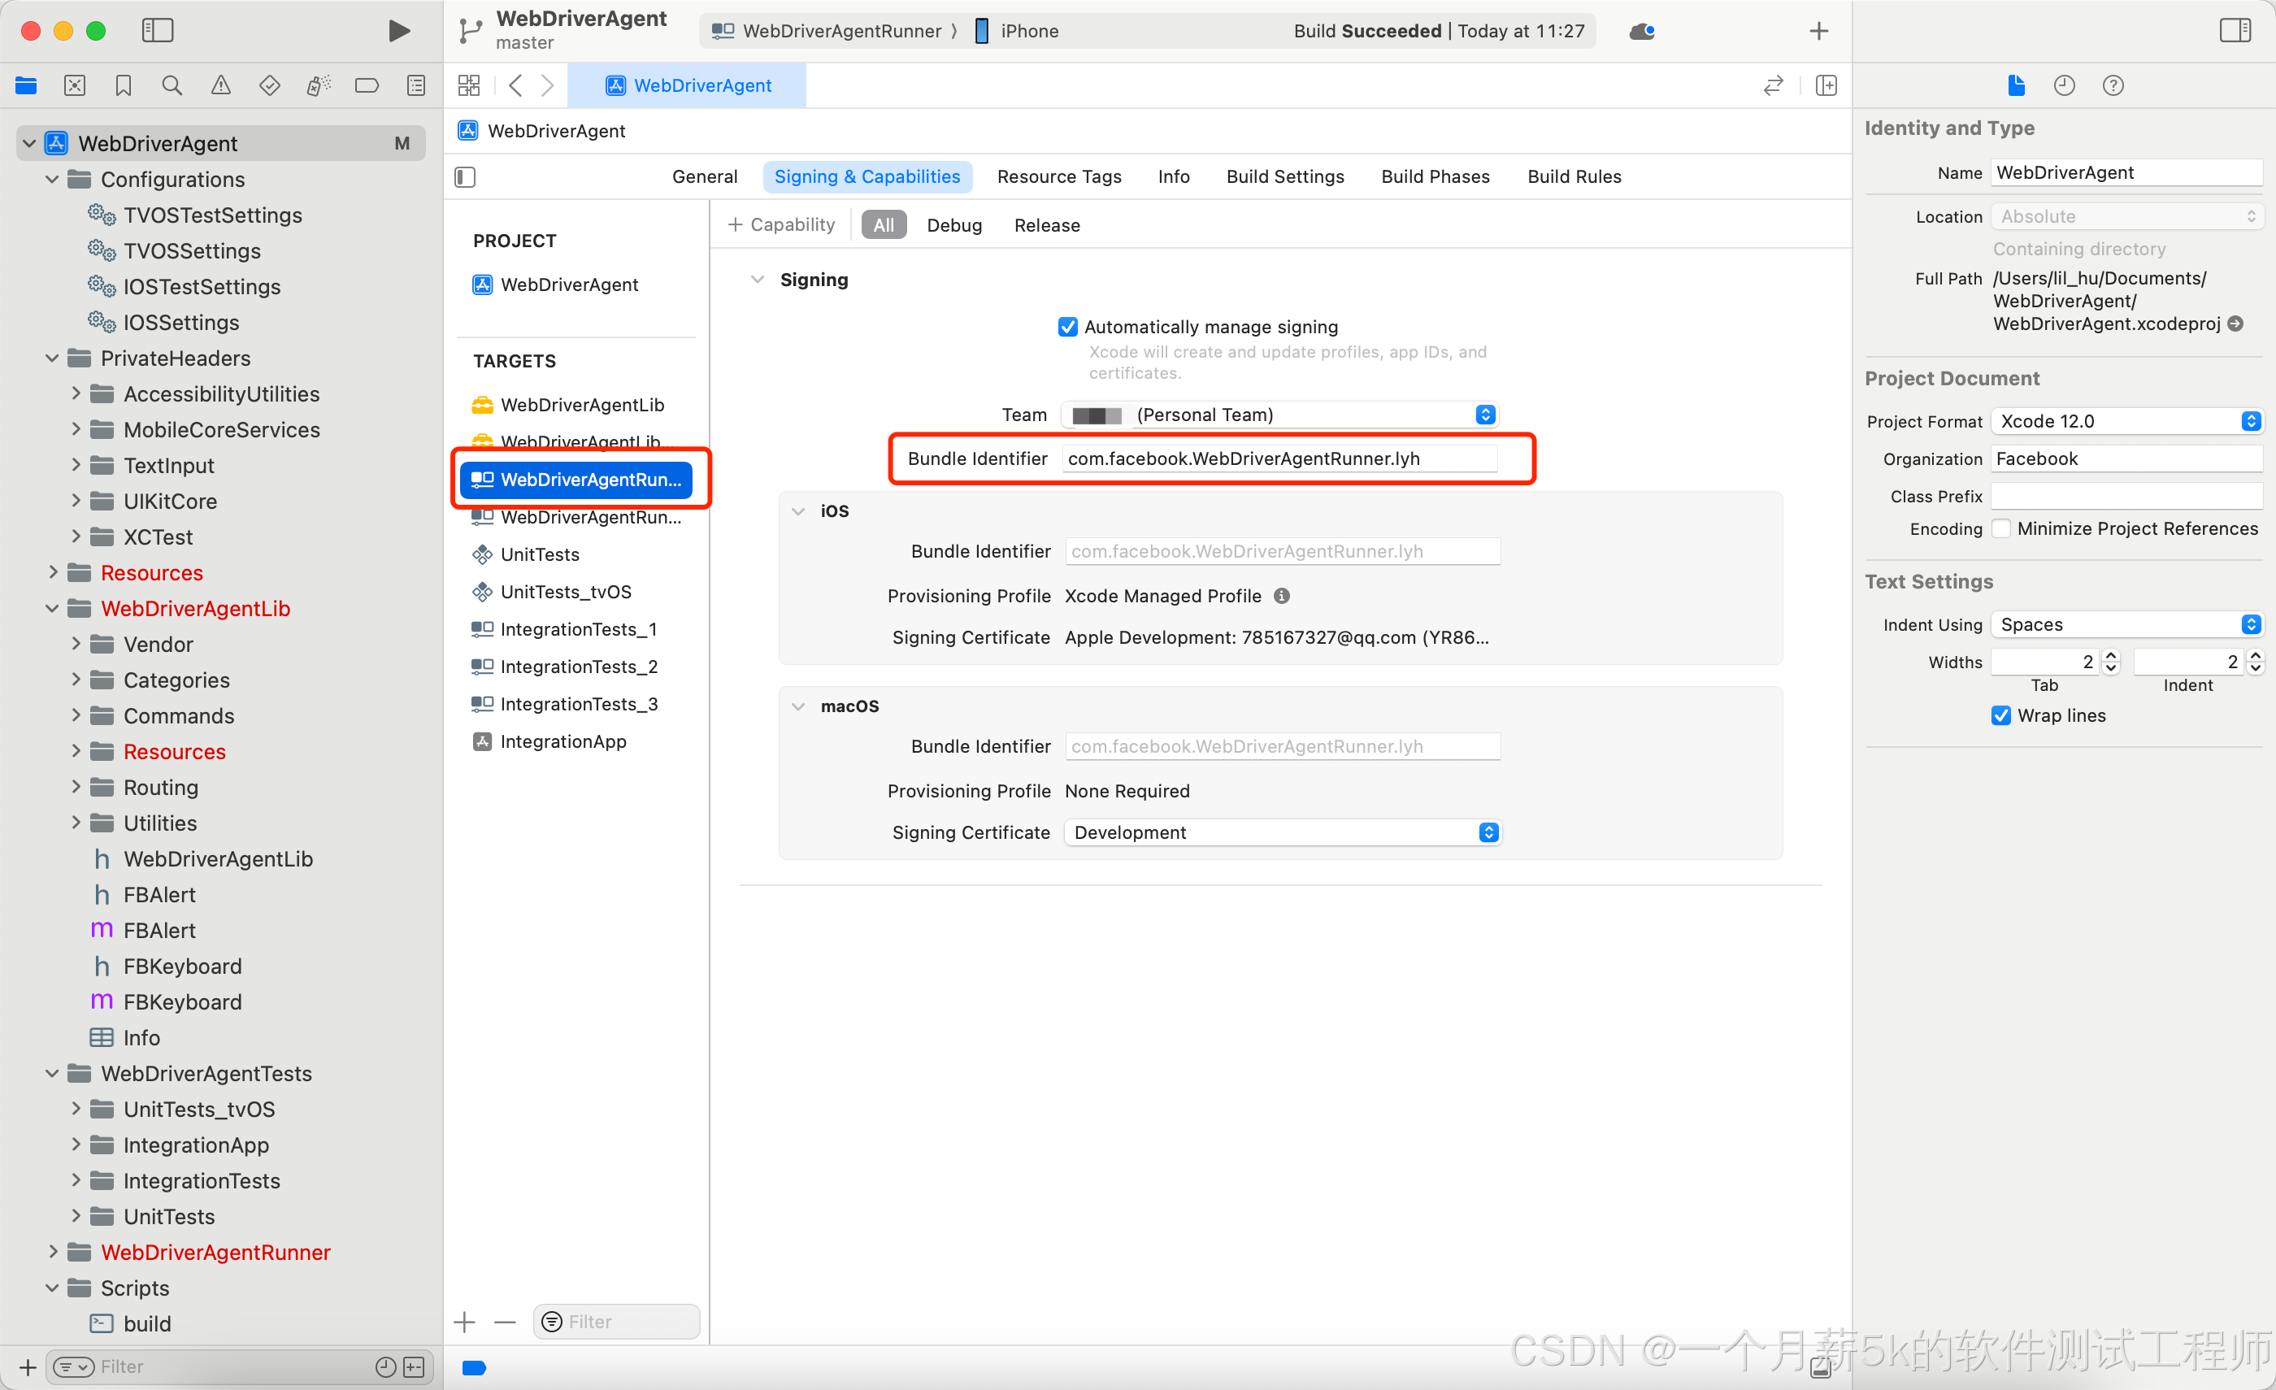The height and width of the screenshot is (1390, 2276).
Task: Collapse the macOS signing section
Action: pos(798,706)
